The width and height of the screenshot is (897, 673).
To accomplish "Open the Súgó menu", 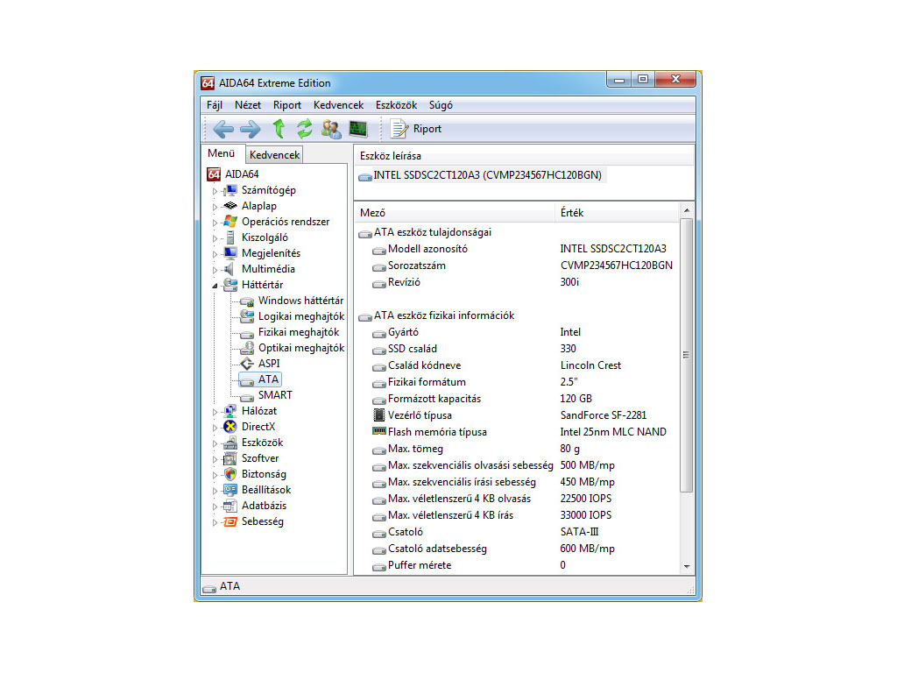I will 441,105.
